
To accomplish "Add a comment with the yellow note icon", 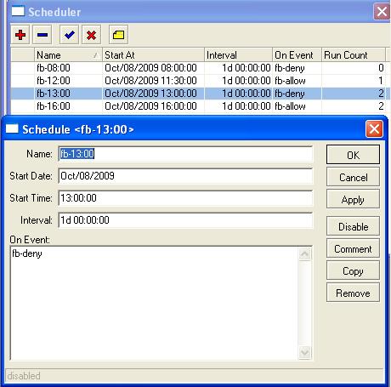I will (x=118, y=35).
